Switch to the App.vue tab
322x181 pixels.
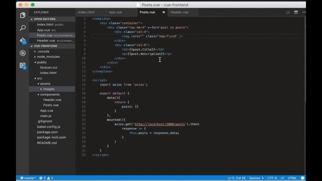[122, 12]
